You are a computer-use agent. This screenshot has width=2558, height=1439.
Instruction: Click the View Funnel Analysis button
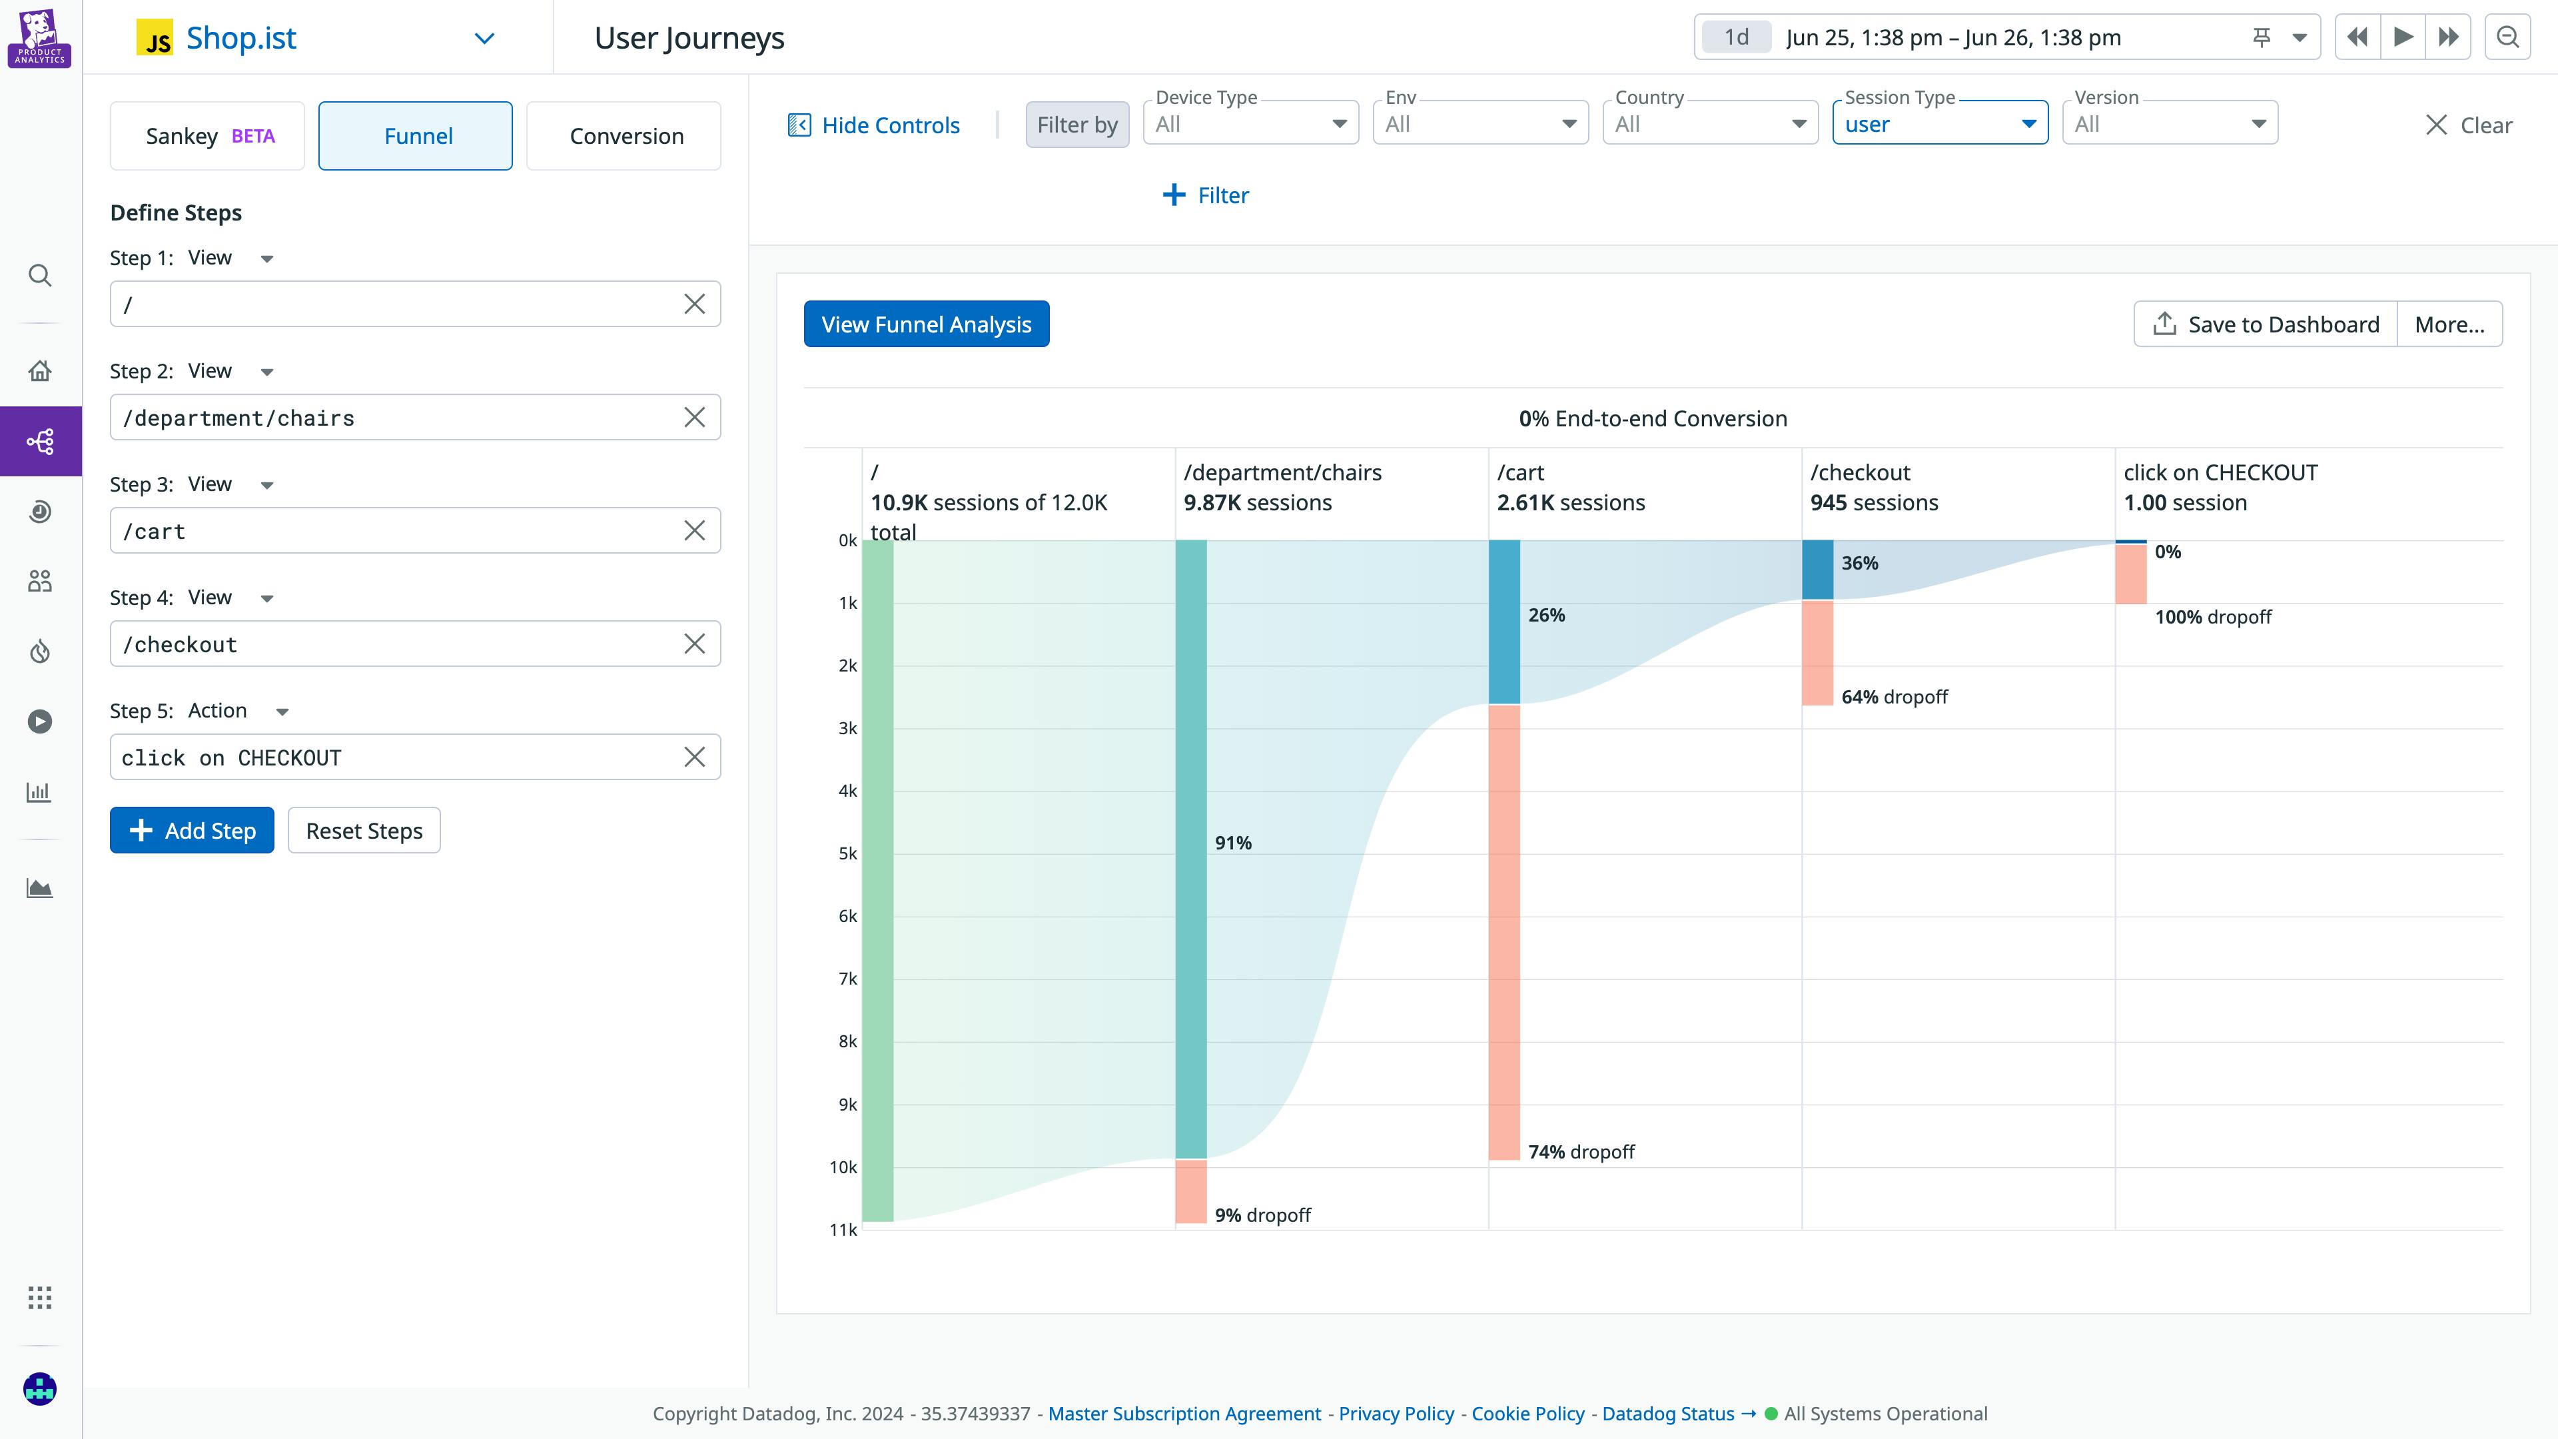coord(925,324)
